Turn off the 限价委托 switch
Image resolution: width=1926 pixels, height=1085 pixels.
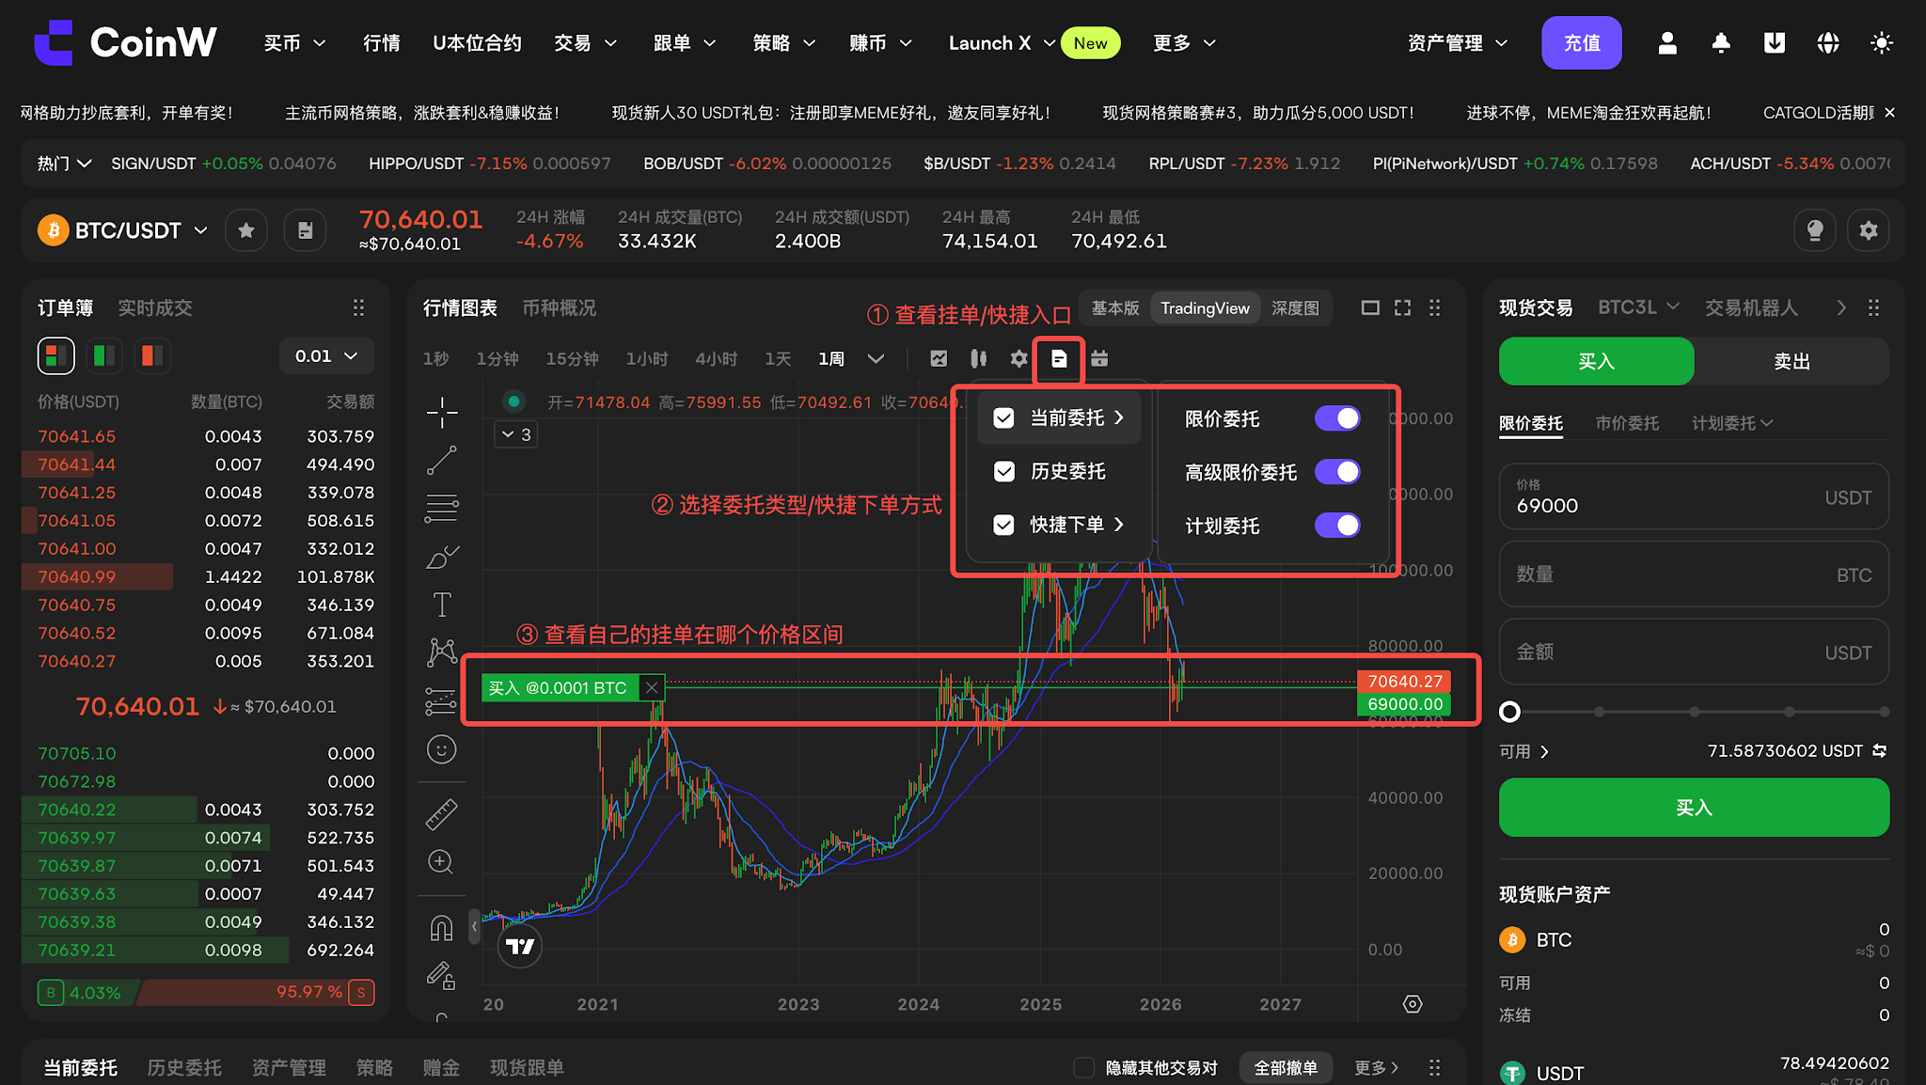coord(1337,418)
